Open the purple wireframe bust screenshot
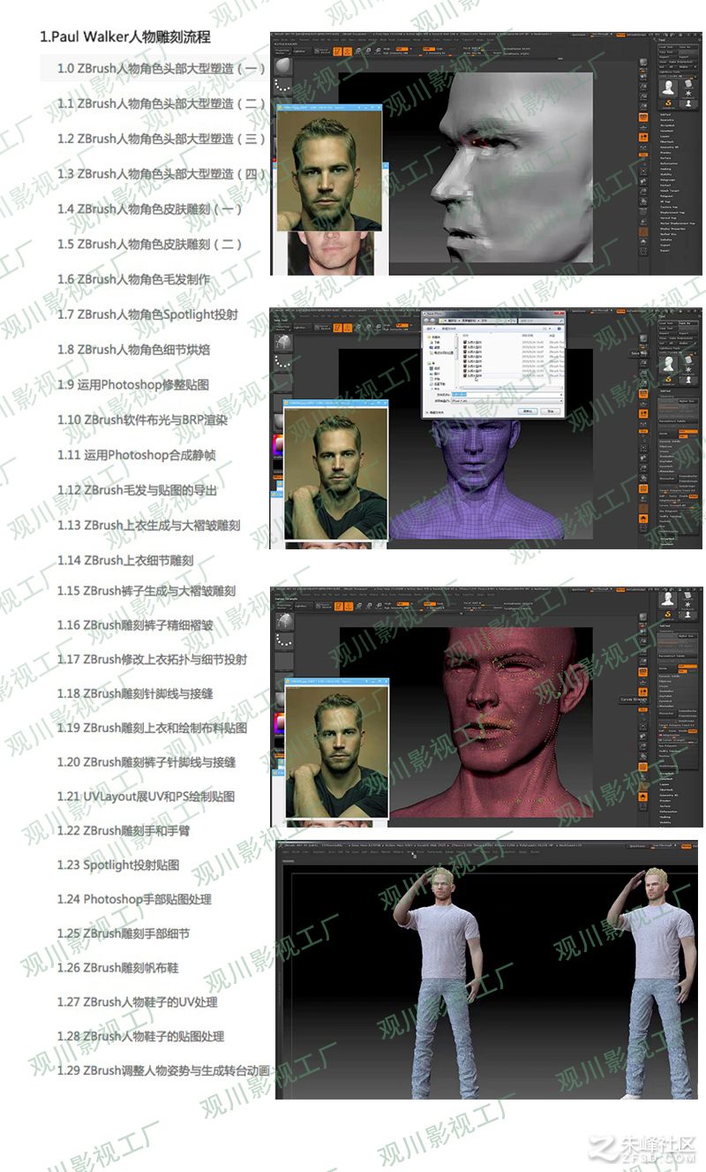Viewport: 706px width, 1172px height. 486,428
